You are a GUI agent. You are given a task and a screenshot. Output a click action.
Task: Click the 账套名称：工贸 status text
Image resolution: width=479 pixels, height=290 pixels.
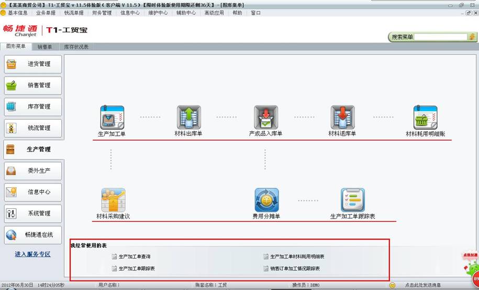coord(211,285)
